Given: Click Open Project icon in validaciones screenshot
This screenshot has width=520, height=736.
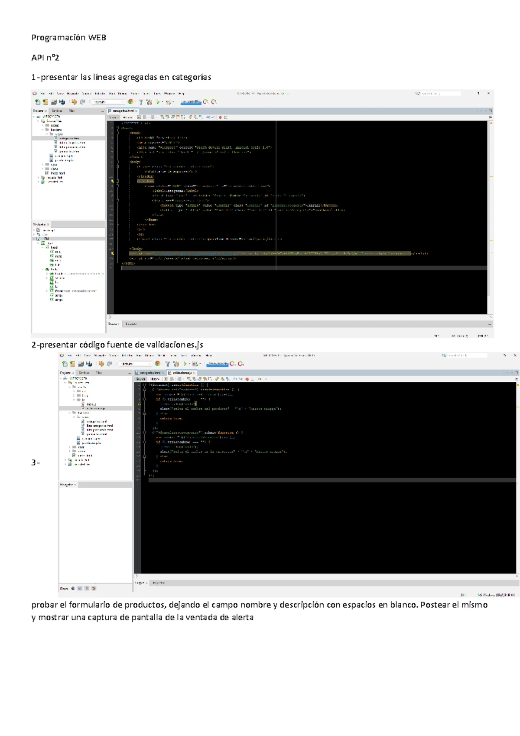Looking at the screenshot, I should tap(81, 364).
